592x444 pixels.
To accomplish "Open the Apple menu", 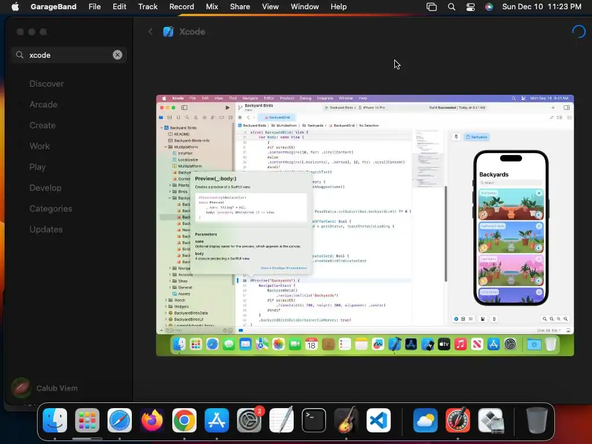I will coord(15,7).
